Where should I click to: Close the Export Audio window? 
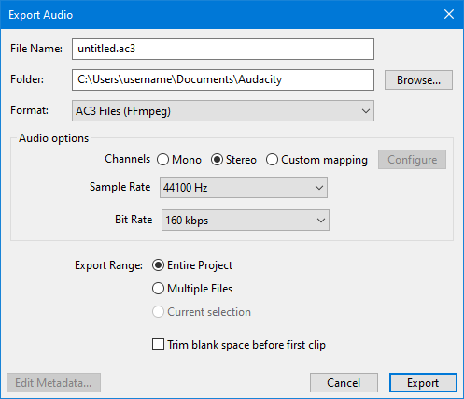(x=449, y=14)
